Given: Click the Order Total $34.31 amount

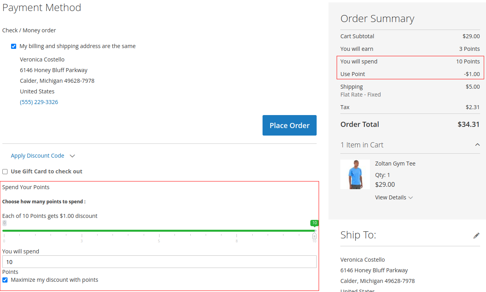Looking at the screenshot, I should coord(469,125).
